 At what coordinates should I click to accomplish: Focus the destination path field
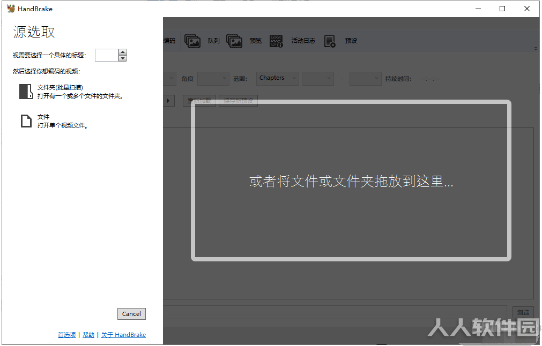point(335,312)
